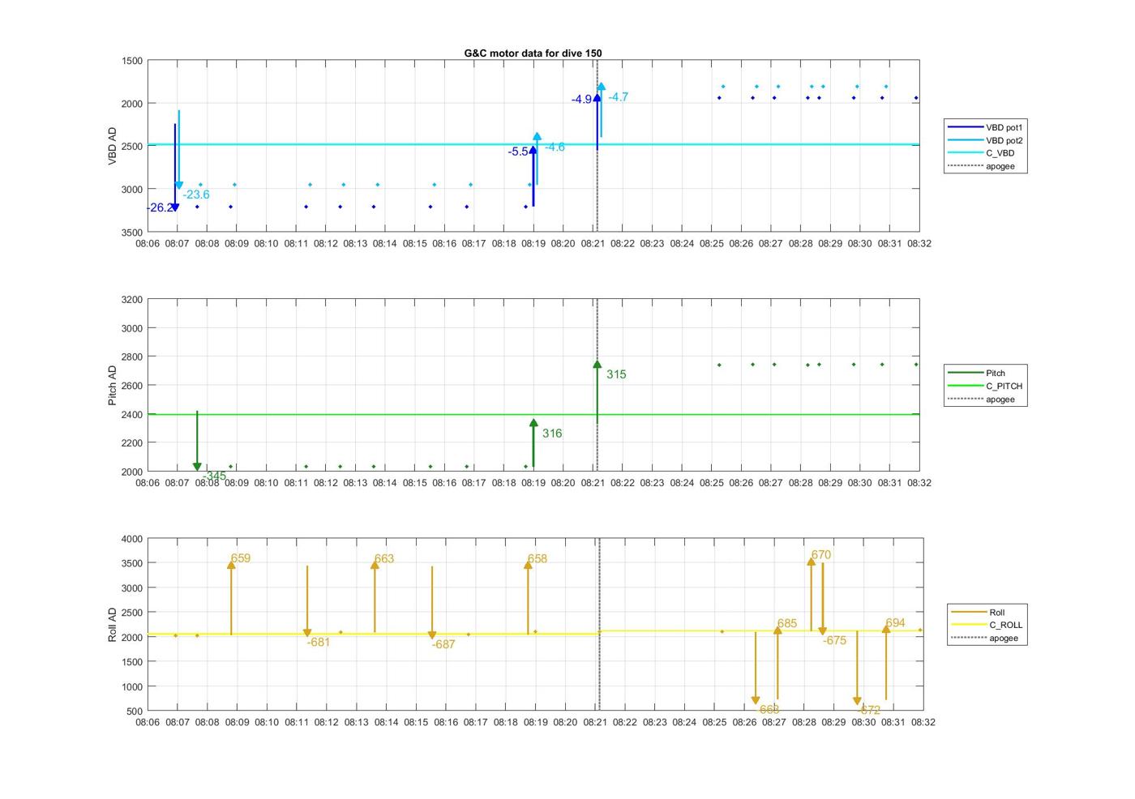This screenshot has width=1135, height=799.
Task: Select the 'VBD pot1' legend entry
Action: pos(985,127)
